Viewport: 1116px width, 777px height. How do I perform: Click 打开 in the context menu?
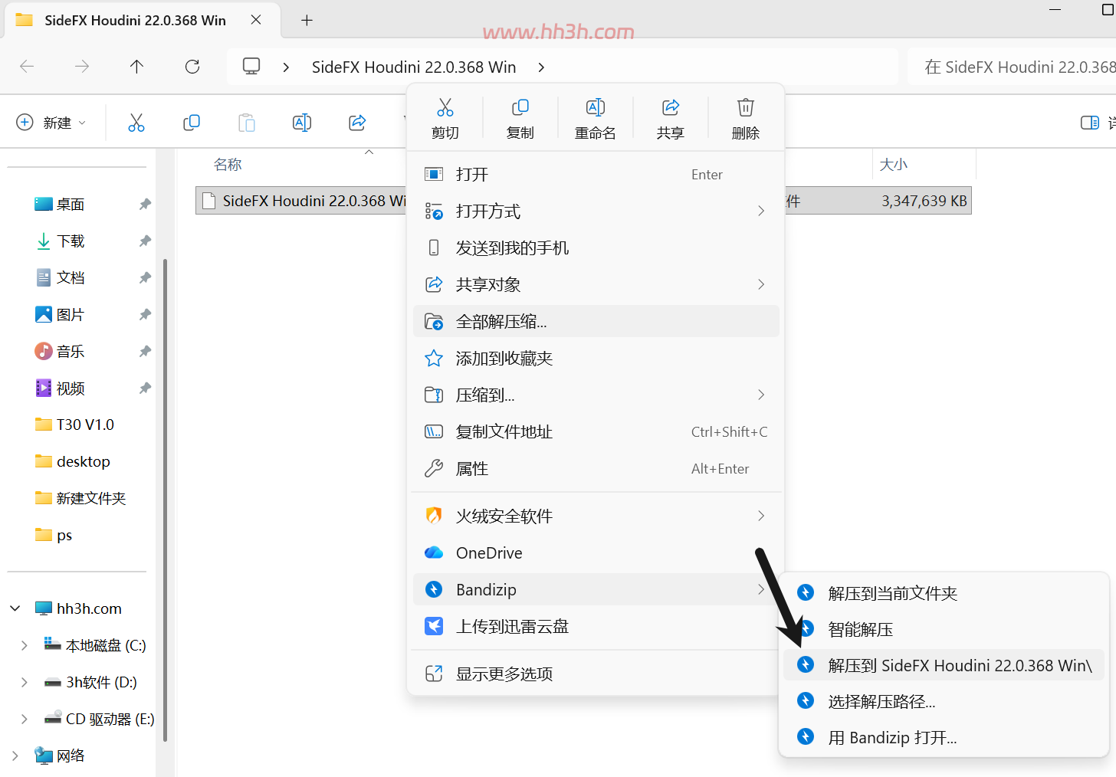pyautogui.click(x=596, y=175)
